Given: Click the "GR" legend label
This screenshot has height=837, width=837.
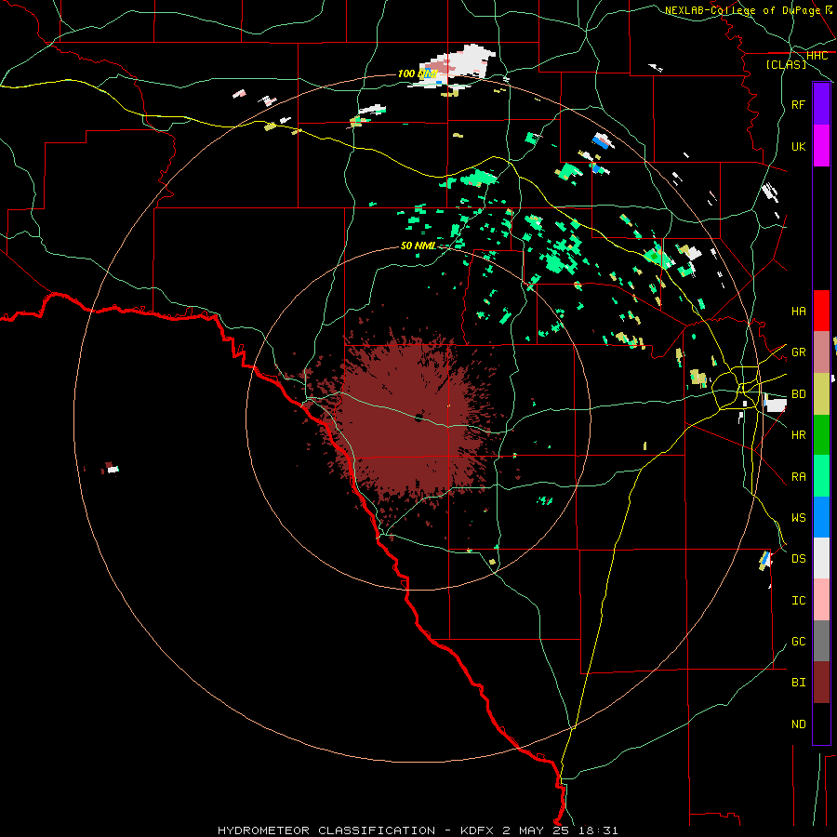Looking at the screenshot, I should [799, 352].
